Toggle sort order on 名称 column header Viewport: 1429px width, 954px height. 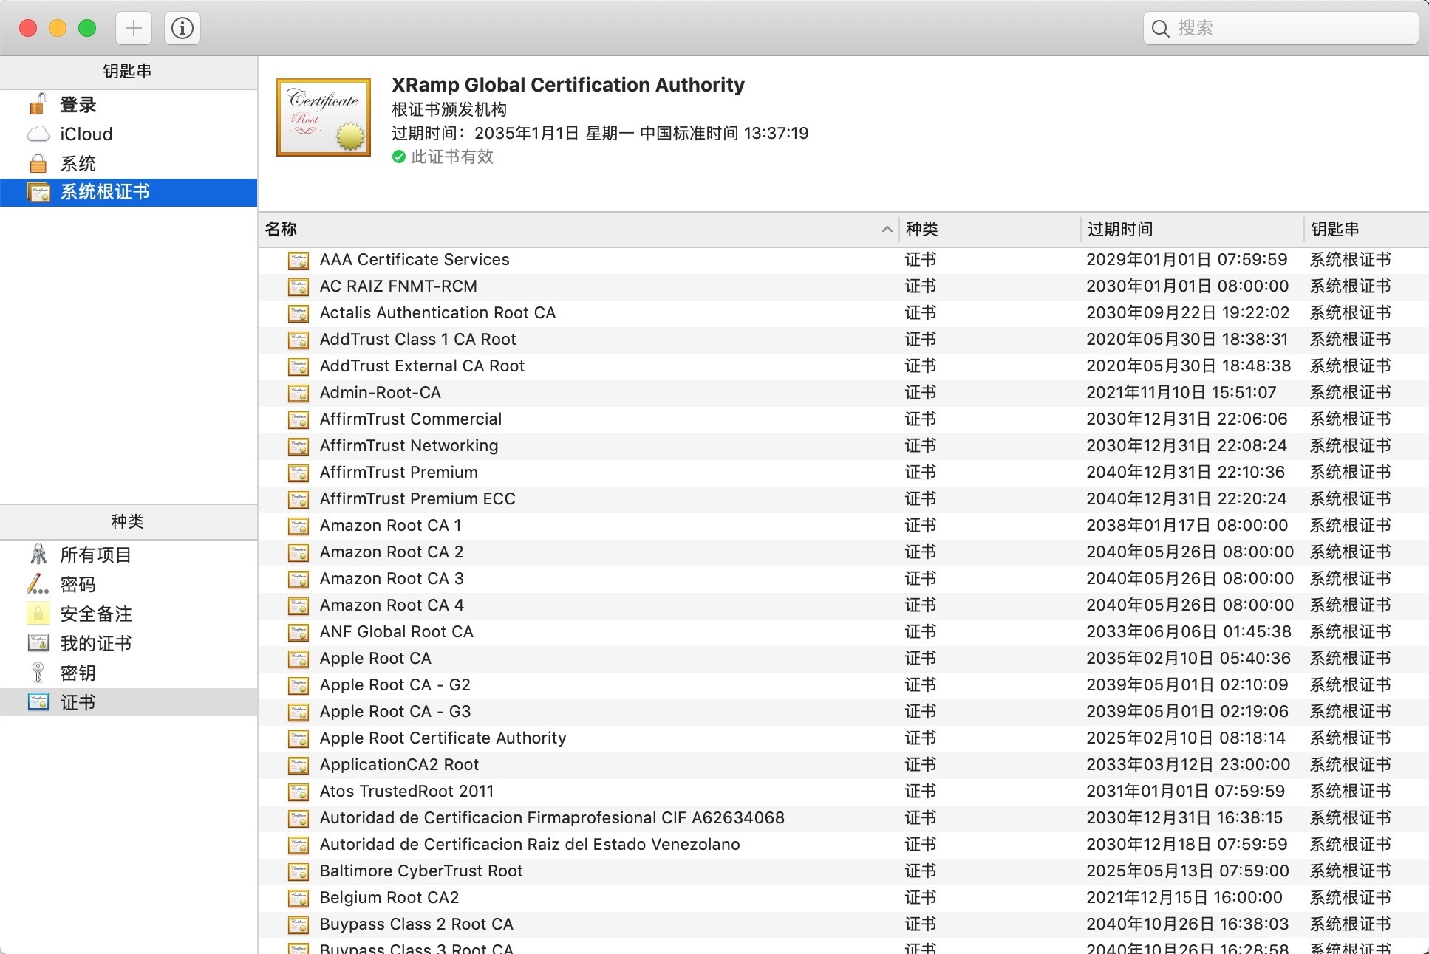click(x=576, y=230)
